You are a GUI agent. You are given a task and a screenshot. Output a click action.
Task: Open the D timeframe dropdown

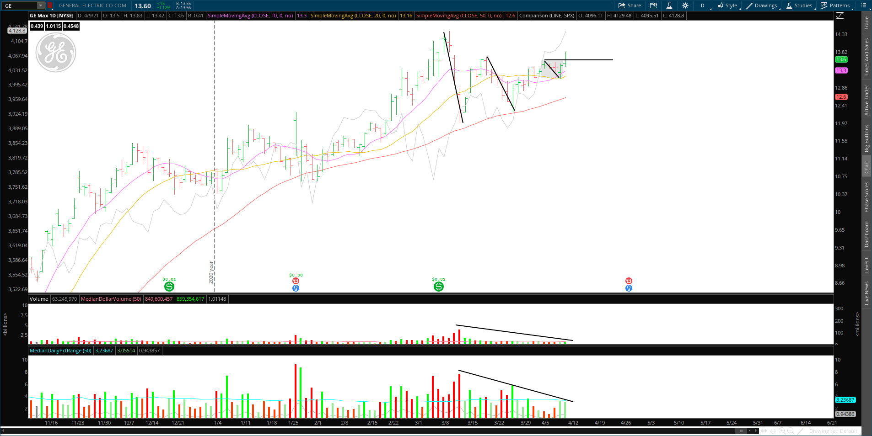pos(703,5)
